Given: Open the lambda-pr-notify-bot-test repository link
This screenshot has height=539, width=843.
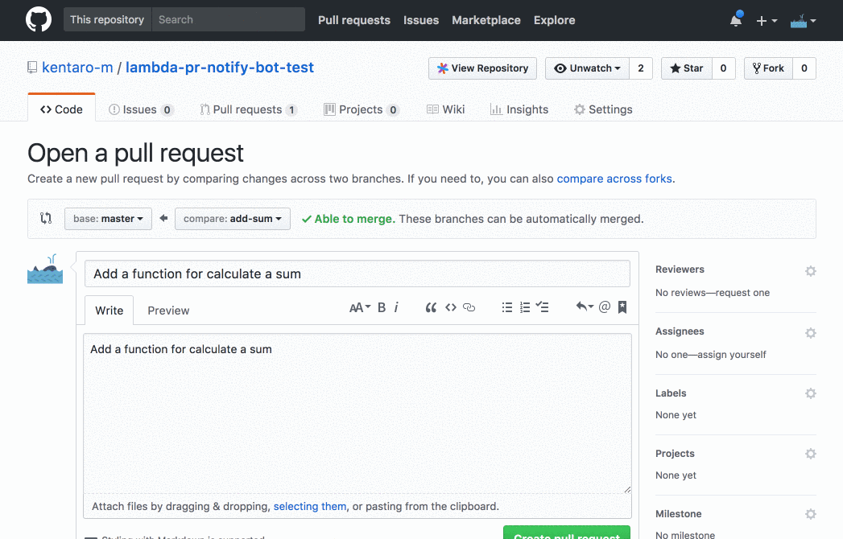Looking at the screenshot, I should click(x=219, y=68).
